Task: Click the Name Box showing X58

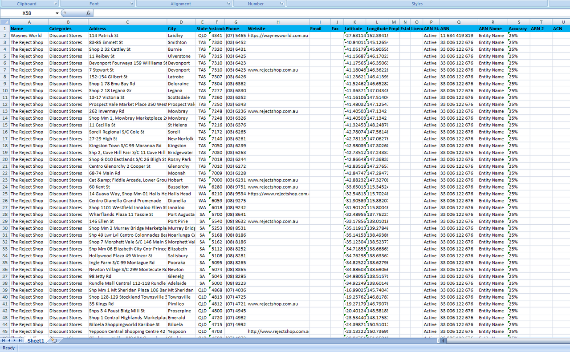Action: point(27,13)
